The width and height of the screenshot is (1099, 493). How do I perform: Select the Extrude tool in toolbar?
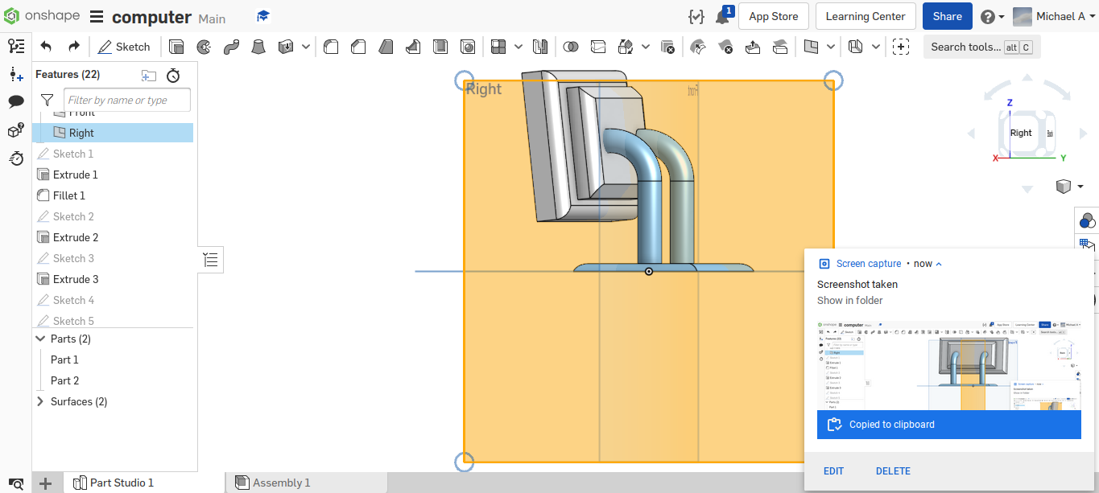(176, 47)
